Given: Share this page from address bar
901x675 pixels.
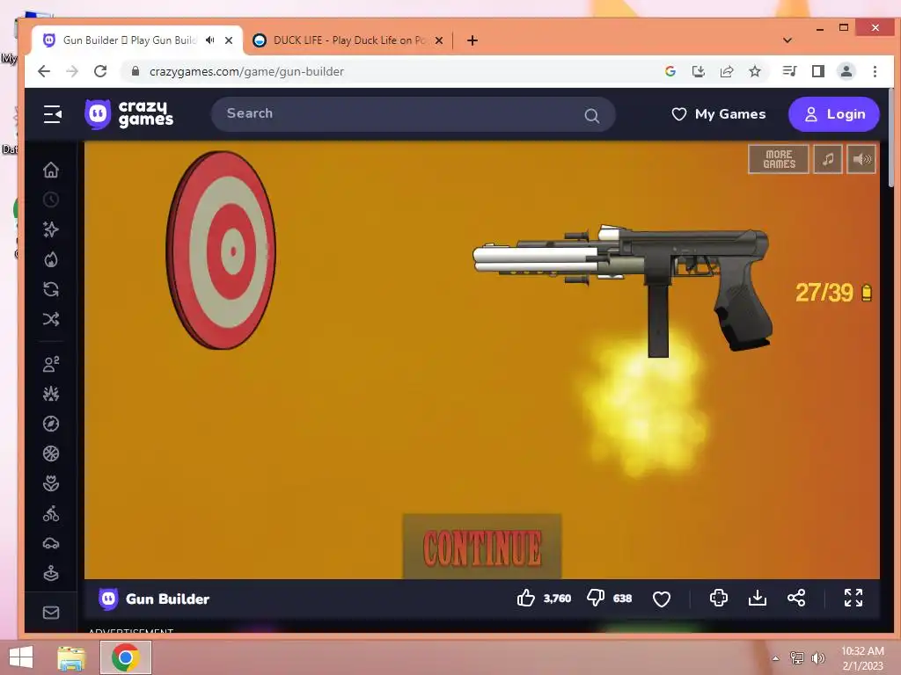Looking at the screenshot, I should click(726, 71).
